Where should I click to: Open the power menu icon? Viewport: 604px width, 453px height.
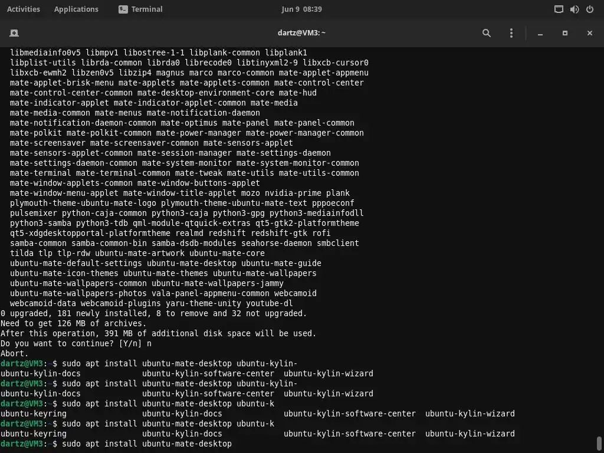point(590,9)
